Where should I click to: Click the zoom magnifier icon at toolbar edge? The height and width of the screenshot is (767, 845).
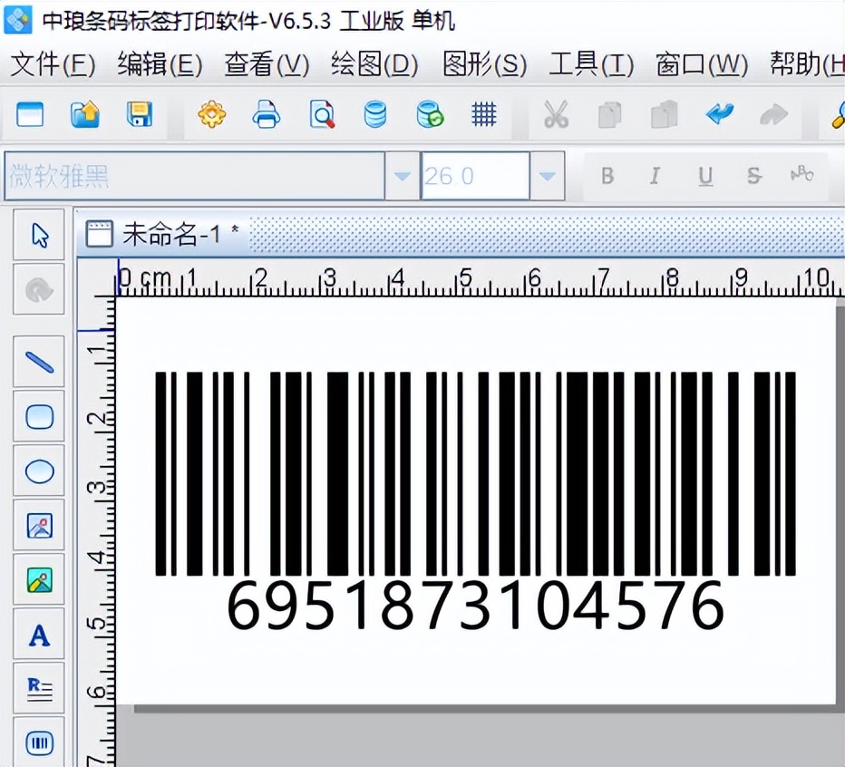coord(838,115)
